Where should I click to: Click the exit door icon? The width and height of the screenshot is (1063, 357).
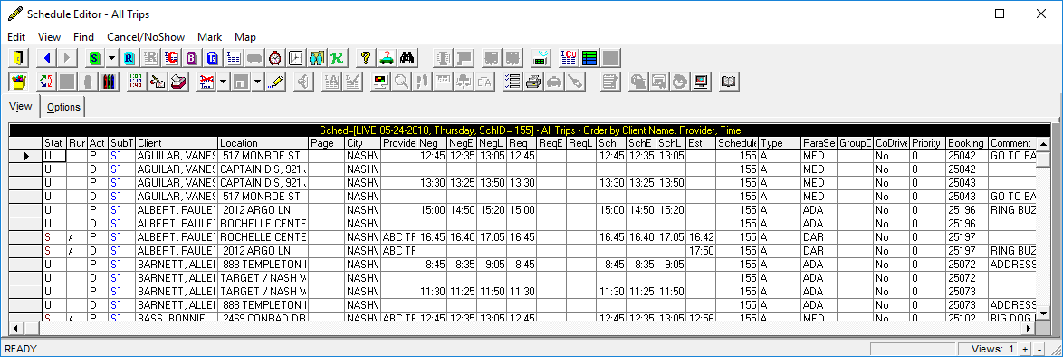(x=18, y=58)
